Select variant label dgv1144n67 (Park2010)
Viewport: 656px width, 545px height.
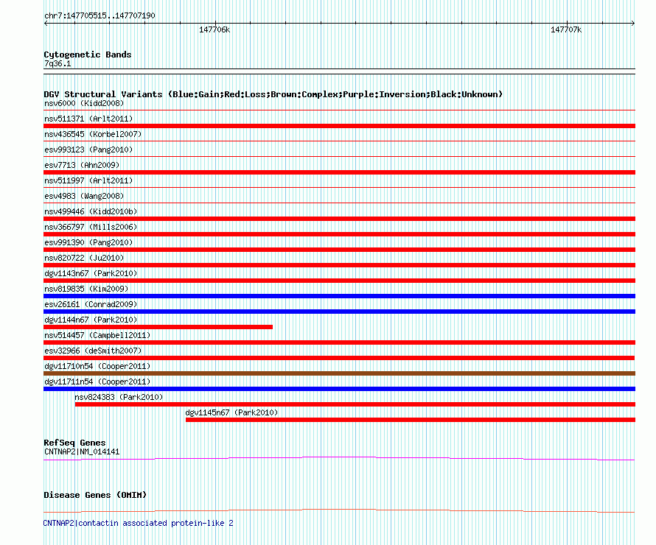coord(91,320)
